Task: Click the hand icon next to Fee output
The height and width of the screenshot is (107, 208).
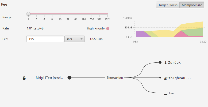Action: (166, 94)
